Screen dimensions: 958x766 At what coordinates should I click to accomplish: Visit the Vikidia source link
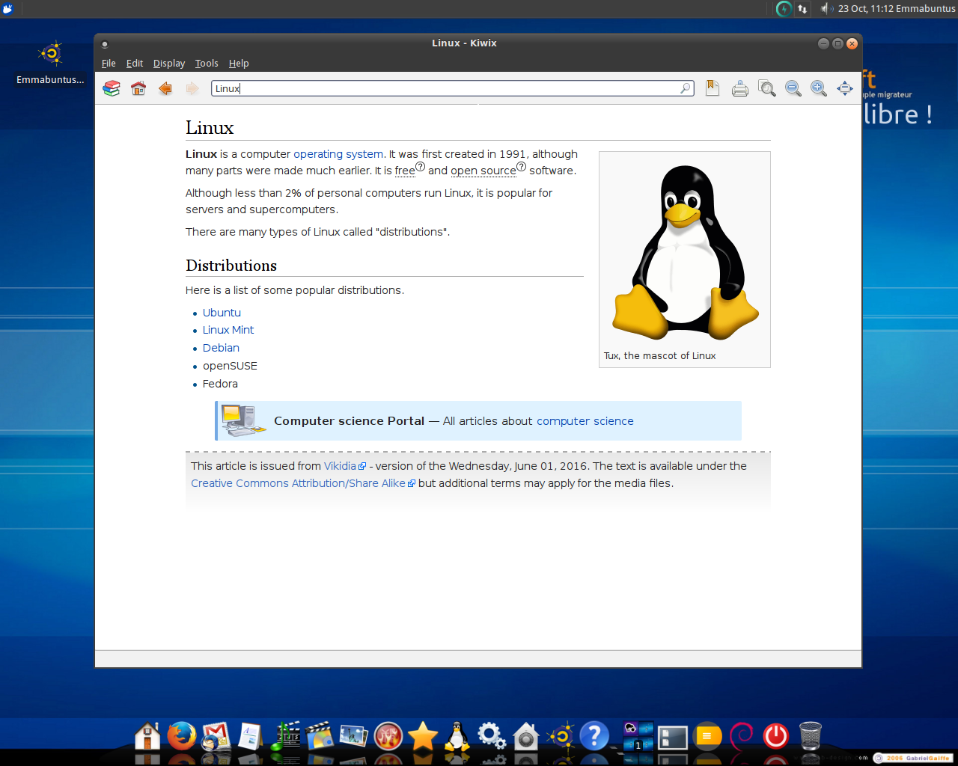pos(340,466)
